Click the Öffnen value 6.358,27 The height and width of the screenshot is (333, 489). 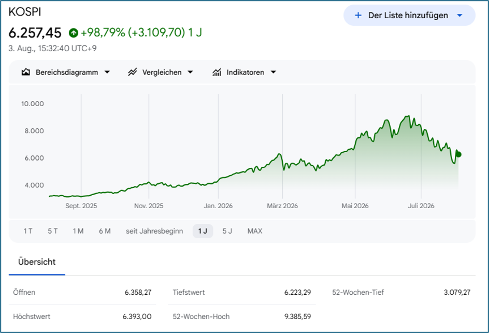tap(138, 293)
